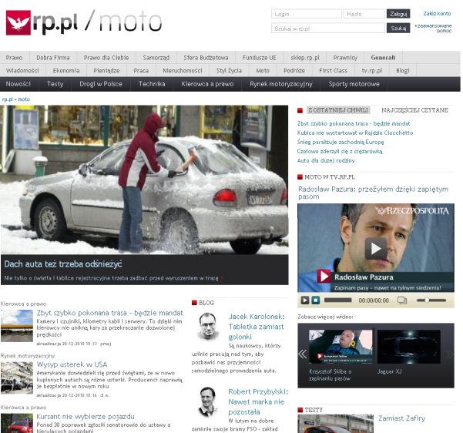Click in the Hasło password field

coord(364,14)
